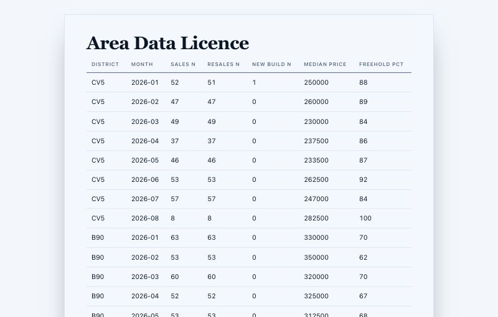The width and height of the screenshot is (498, 317).
Task: Select the CV5 2026-08 month cell
Action: click(145, 219)
